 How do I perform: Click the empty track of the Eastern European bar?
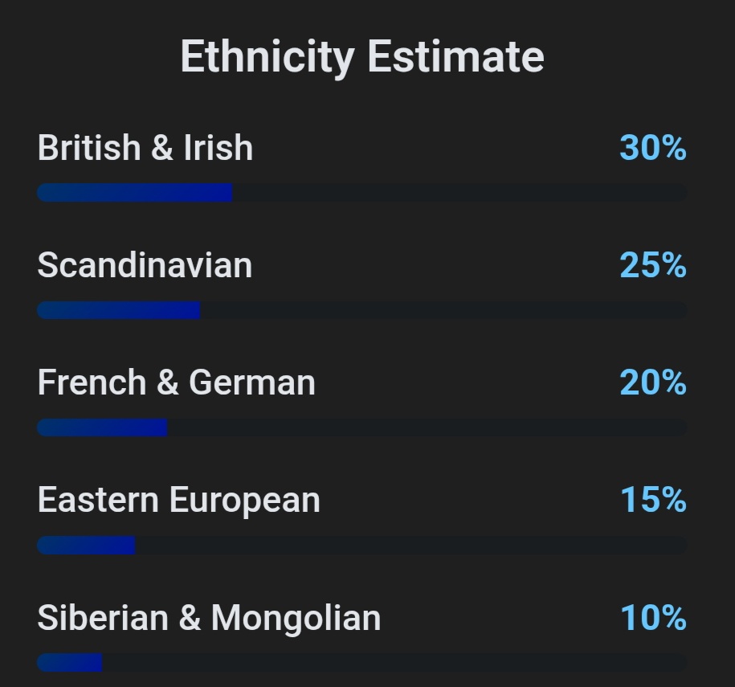coord(410,546)
